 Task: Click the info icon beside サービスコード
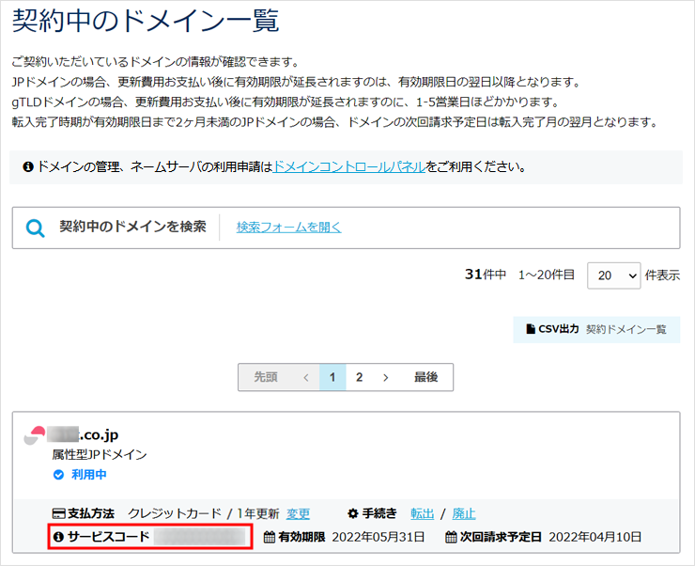point(58,537)
